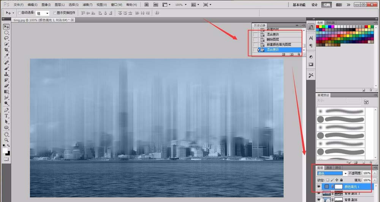This screenshot has height=202, width=380.
Task: Activate the Hand tool
Action: coord(6,134)
